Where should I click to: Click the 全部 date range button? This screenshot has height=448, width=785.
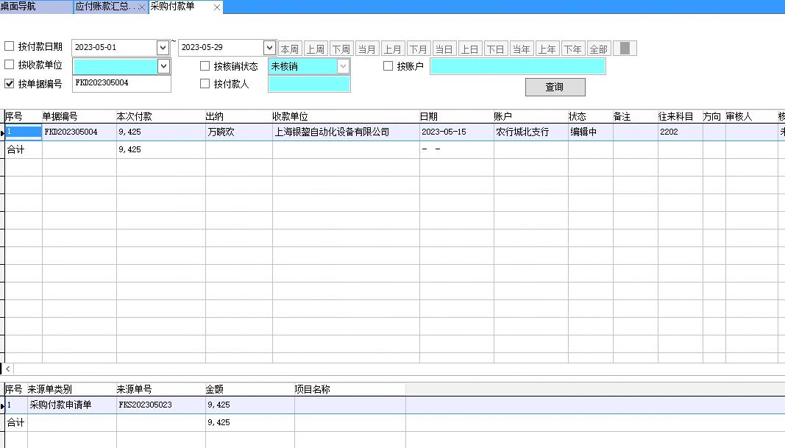[598, 49]
